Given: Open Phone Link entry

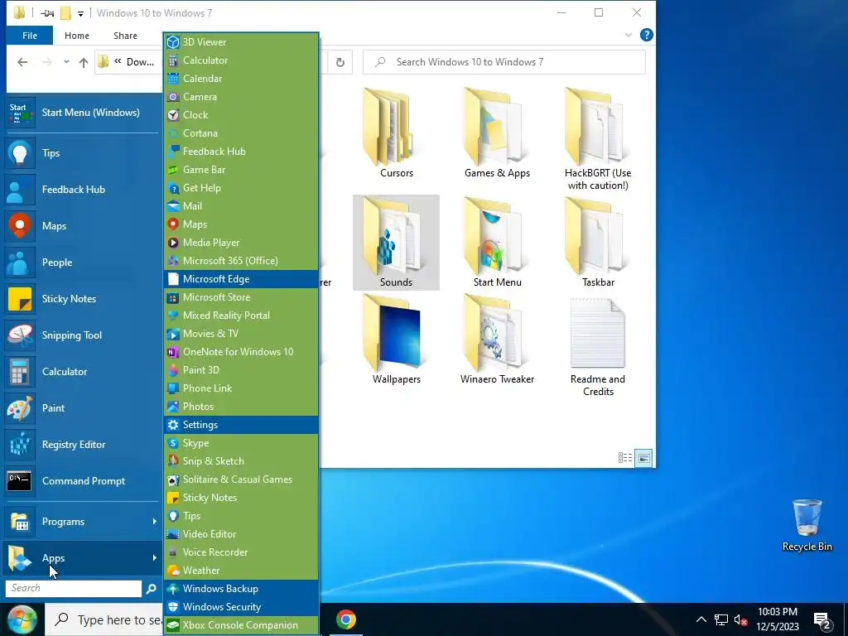Looking at the screenshot, I should 241,388.
